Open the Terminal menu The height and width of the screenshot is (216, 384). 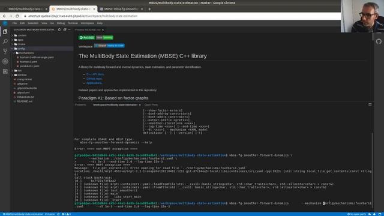(73, 23)
